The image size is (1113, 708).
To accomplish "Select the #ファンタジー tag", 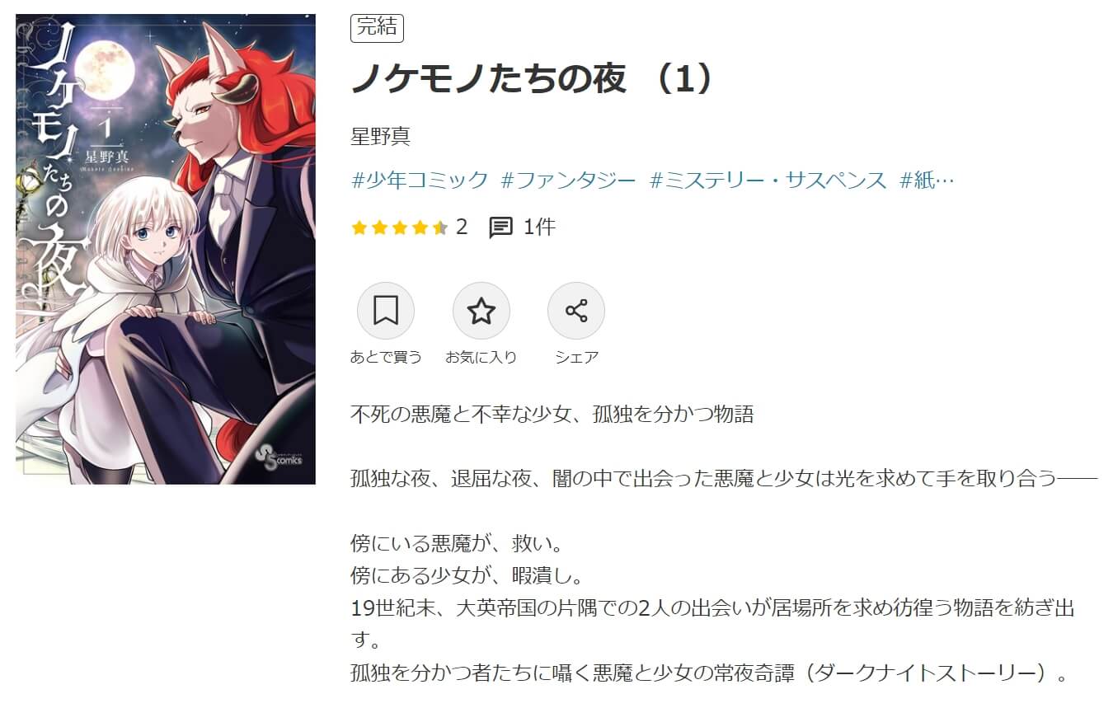I will 569,181.
